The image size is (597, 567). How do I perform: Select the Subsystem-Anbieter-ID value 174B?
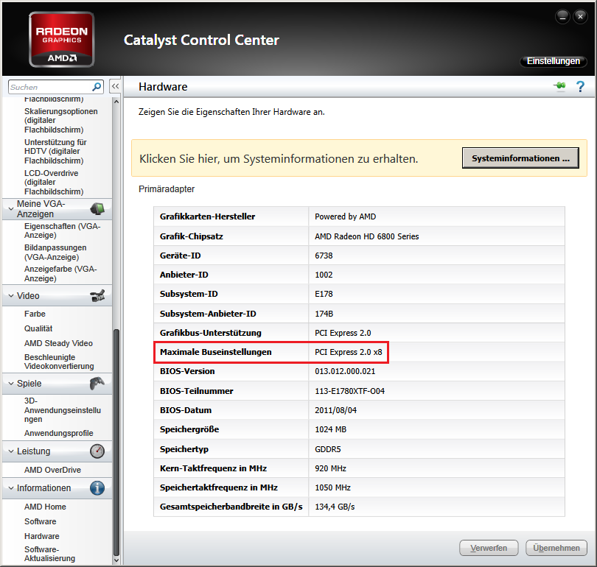coord(324,314)
